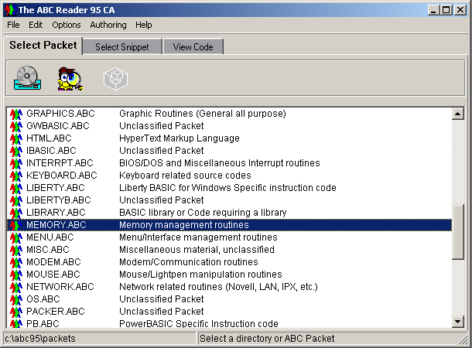Select the LIBERTY.ABC packet row
Viewport: 472px width, 348px height.
(x=56, y=188)
